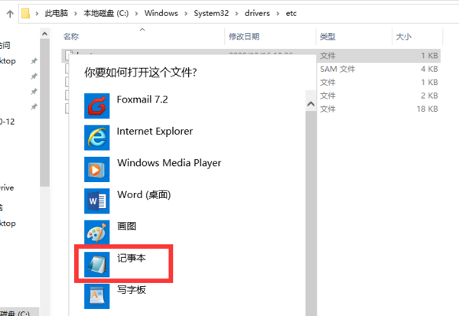Image resolution: width=459 pixels, height=316 pixels.
Task: Click the up arrow of the navigation pane scrollbar
Action: click(44, 34)
